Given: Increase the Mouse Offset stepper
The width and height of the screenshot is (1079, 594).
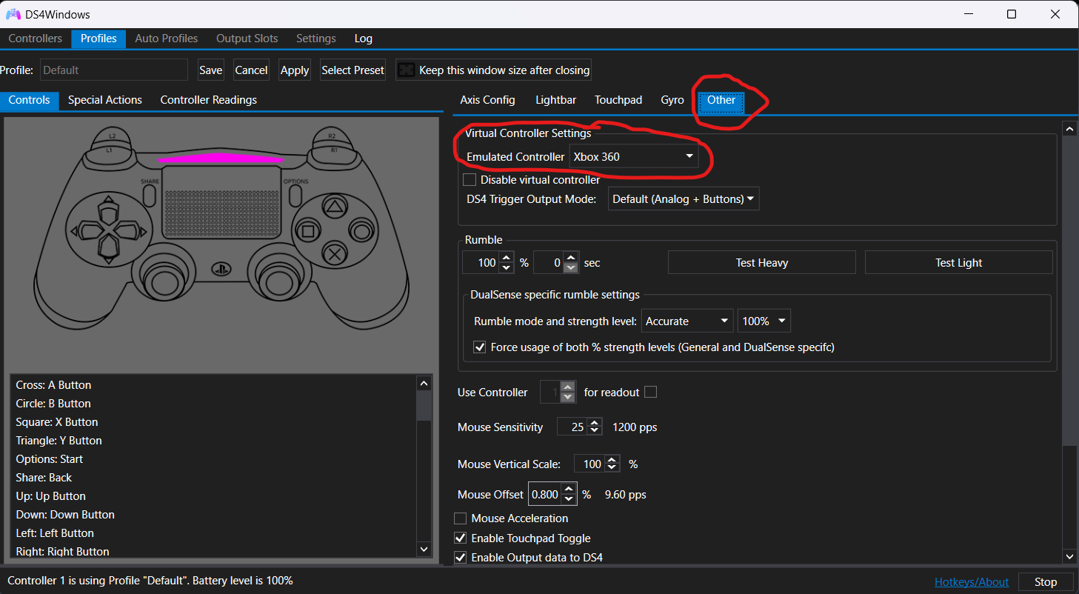Looking at the screenshot, I should click(x=568, y=490).
